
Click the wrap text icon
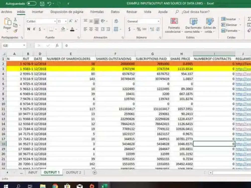(116, 21)
